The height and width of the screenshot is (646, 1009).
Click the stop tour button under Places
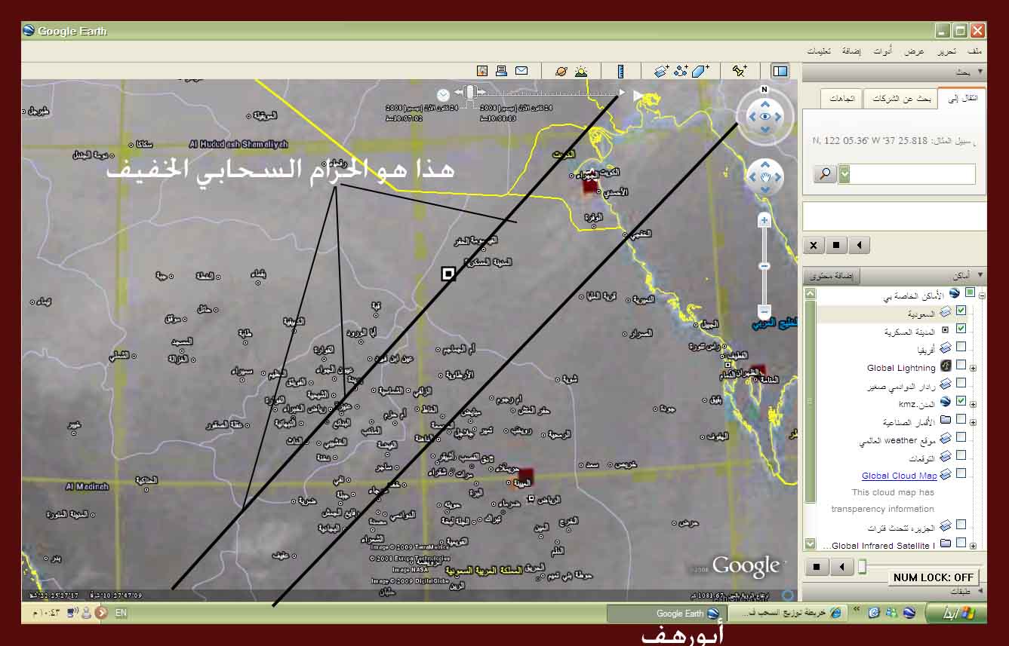click(x=817, y=567)
